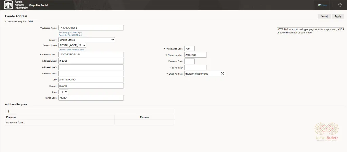Click the Create Address heading
Image resolution: width=347 pixels, height=152 pixels.
click(x=16, y=16)
